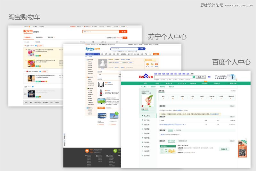Screen dimensions: 256x171
Task: Open 机构专区 in the Baidu green nav bar
Action: [193, 83]
